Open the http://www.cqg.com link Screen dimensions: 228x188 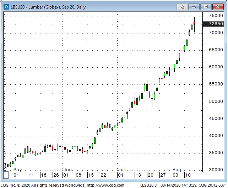coord(105,185)
